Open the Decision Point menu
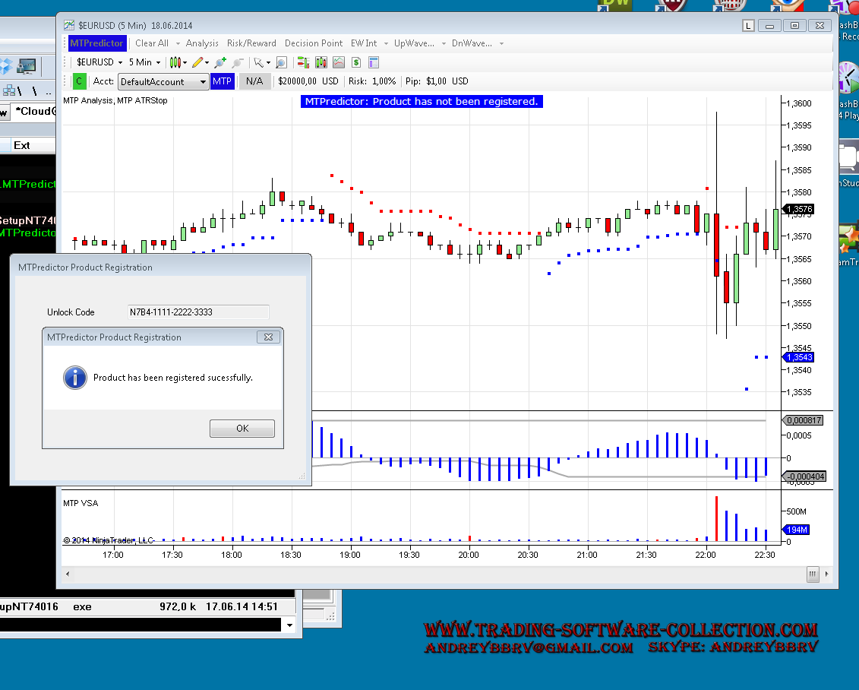The image size is (859, 690). (x=314, y=43)
